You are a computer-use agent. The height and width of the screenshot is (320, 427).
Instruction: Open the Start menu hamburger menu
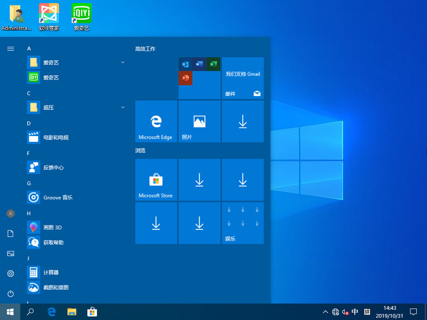click(10, 49)
